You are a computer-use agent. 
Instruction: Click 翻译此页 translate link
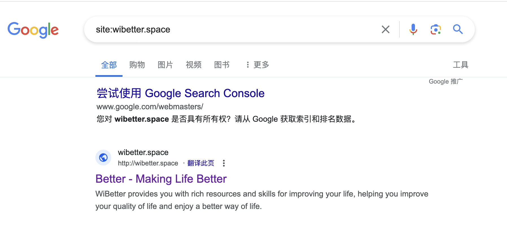pyautogui.click(x=201, y=163)
